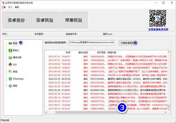Viewport: 176px width, 123px height.
Task: Select the QQ penguin icon
Action: pos(10,65)
